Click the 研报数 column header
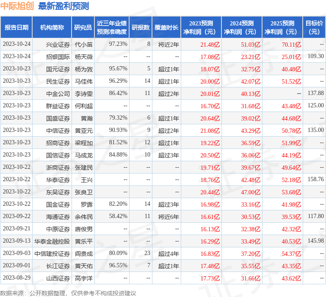 coord(141,27)
